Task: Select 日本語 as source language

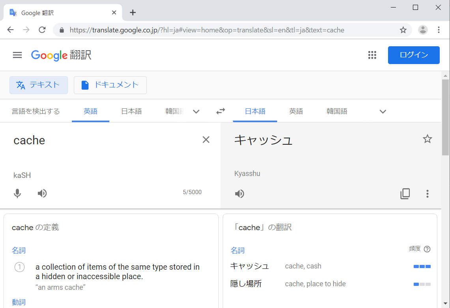Action: [x=131, y=111]
